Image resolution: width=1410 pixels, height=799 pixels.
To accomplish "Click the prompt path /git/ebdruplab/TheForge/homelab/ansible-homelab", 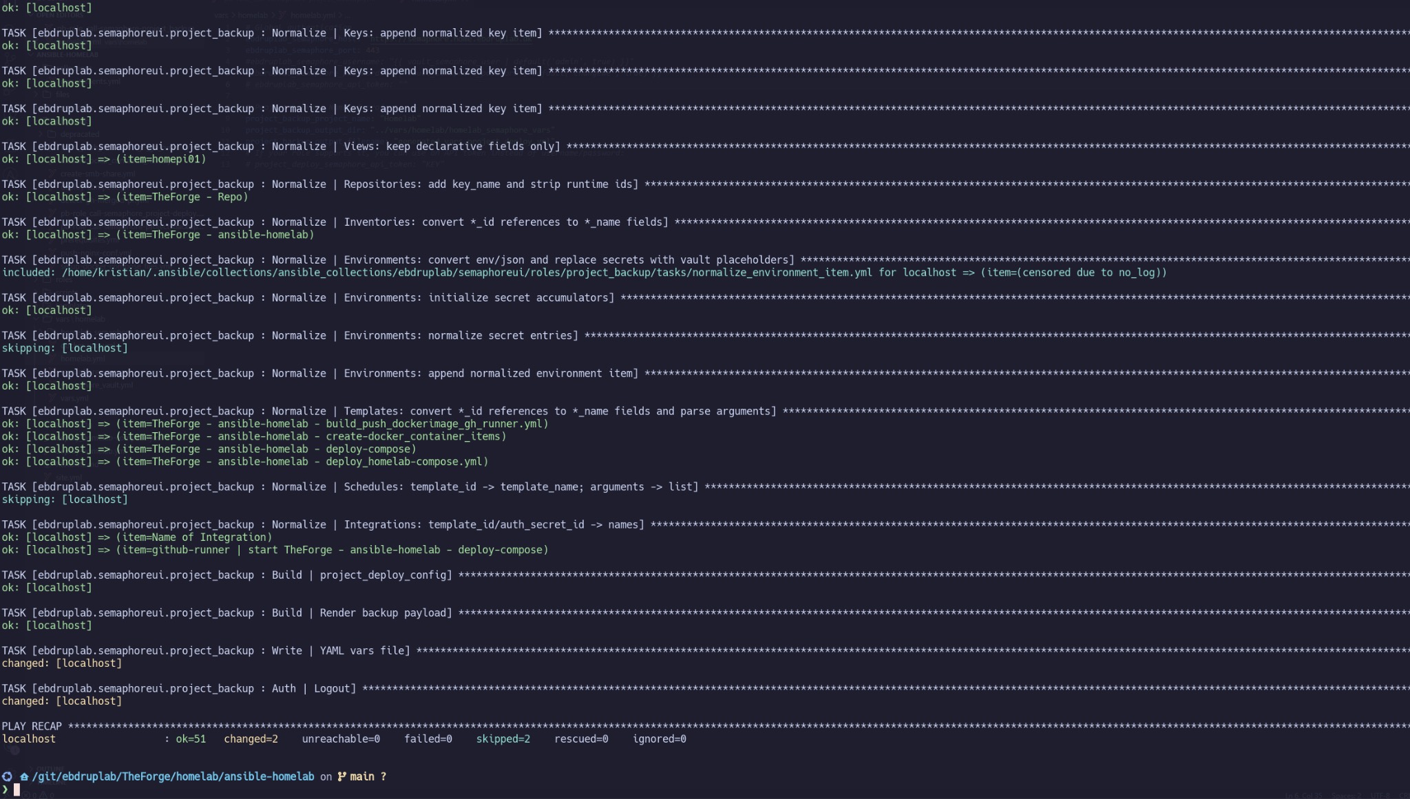I will 173,776.
